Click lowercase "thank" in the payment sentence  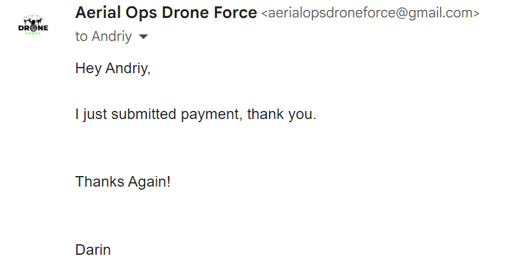(266, 114)
